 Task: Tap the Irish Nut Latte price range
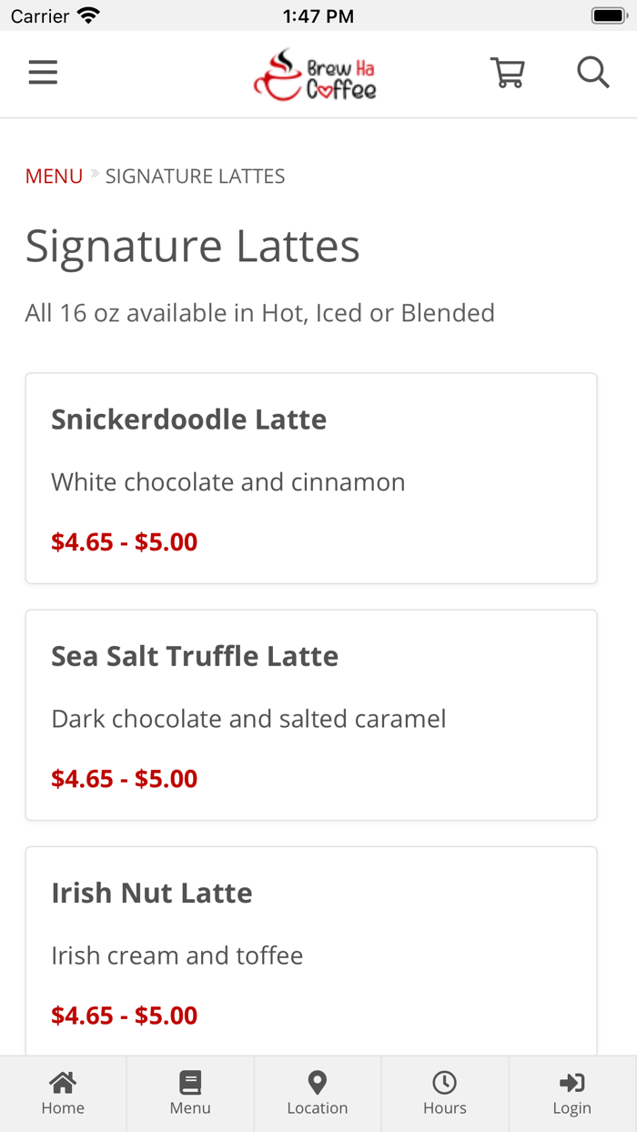pos(124,1016)
